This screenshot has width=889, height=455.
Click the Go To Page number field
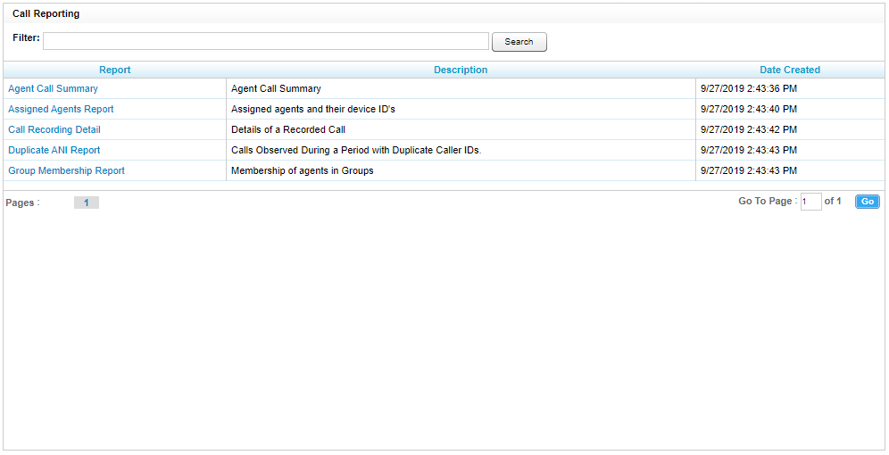[810, 203]
